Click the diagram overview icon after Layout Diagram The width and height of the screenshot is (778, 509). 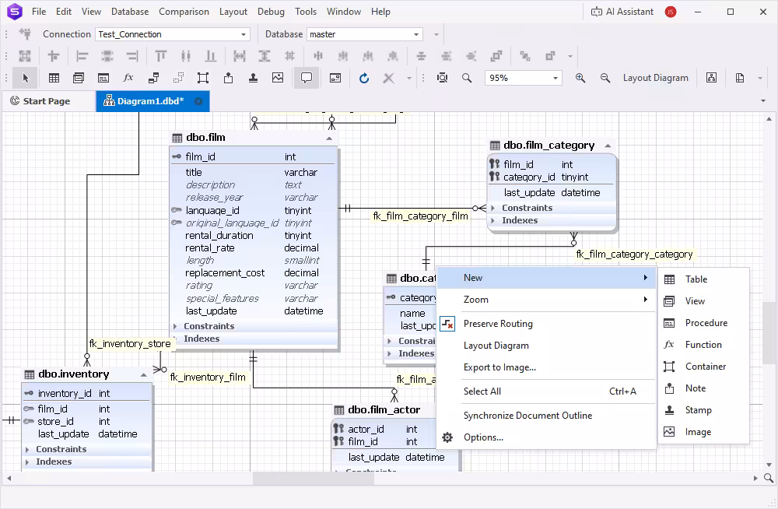tap(712, 78)
